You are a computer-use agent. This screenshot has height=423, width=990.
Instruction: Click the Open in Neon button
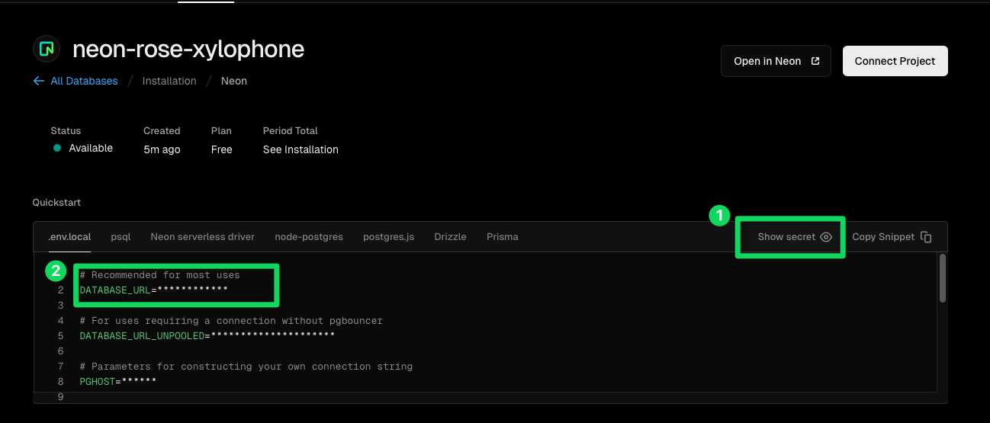pyautogui.click(x=776, y=61)
